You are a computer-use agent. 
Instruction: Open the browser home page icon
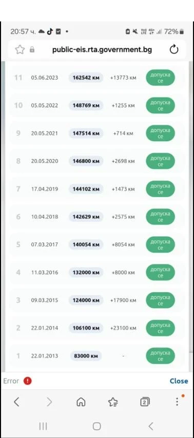tap(81, 402)
